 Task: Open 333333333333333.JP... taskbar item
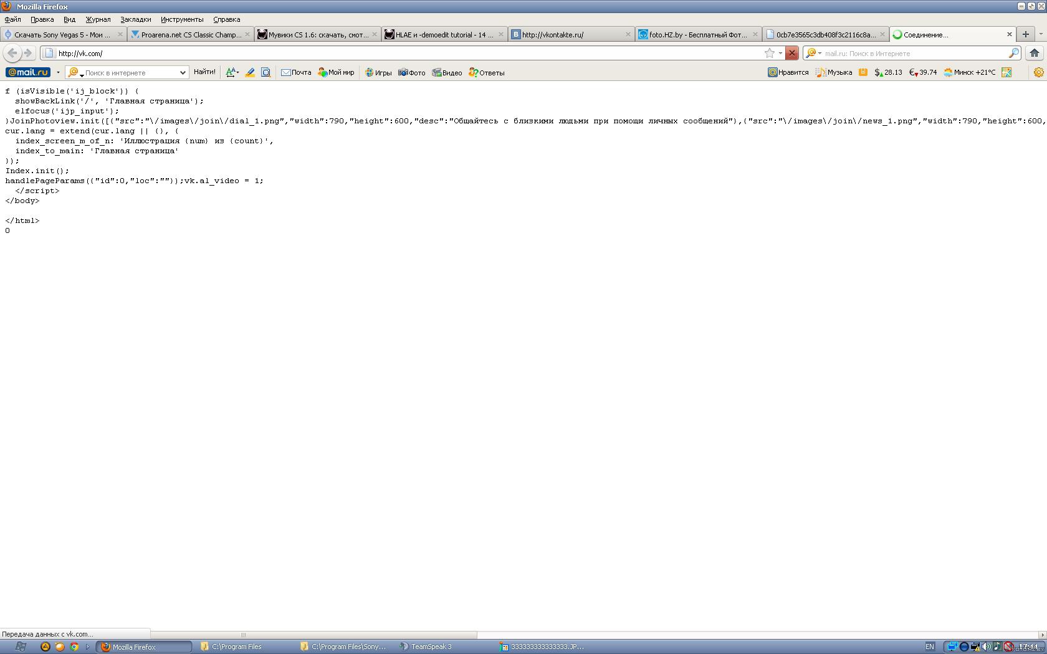[543, 647]
